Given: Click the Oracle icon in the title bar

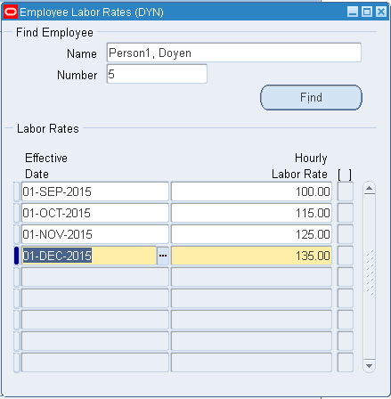Looking at the screenshot, I should point(11,12).
